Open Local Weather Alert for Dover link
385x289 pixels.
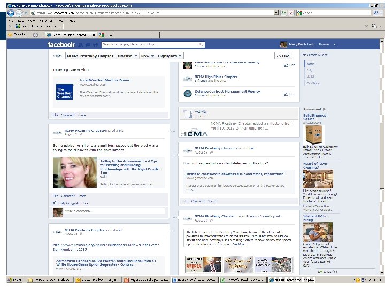pos(105,80)
